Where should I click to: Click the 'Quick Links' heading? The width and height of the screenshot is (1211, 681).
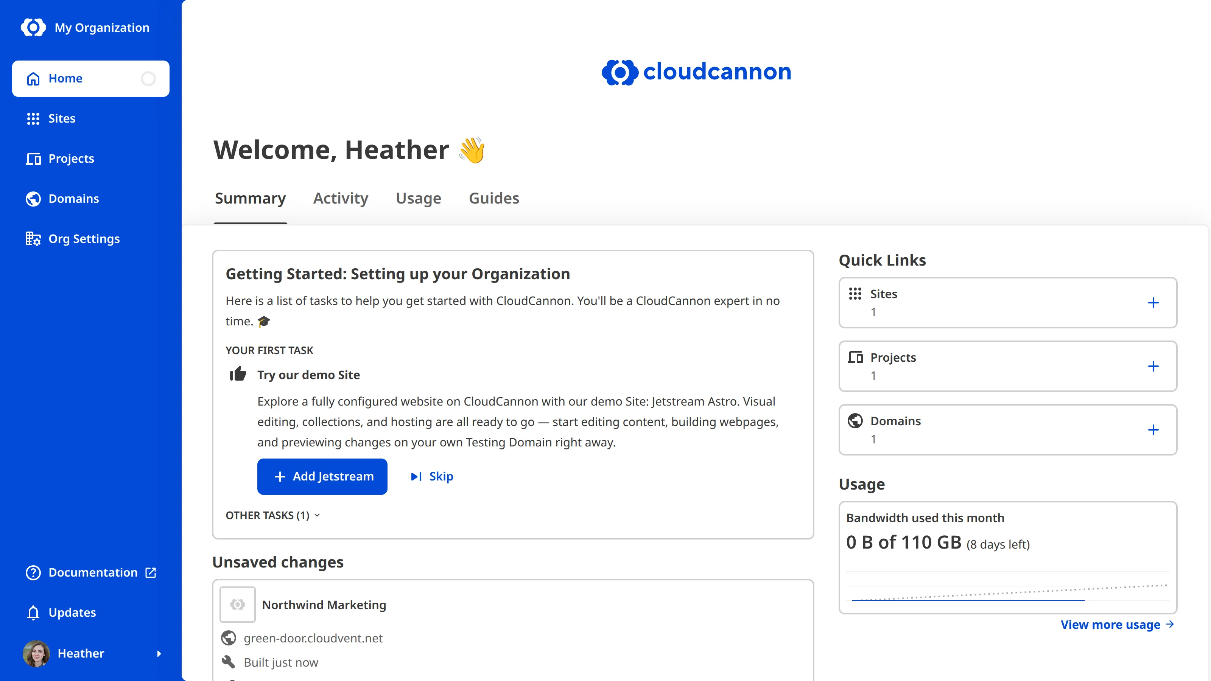click(x=882, y=260)
